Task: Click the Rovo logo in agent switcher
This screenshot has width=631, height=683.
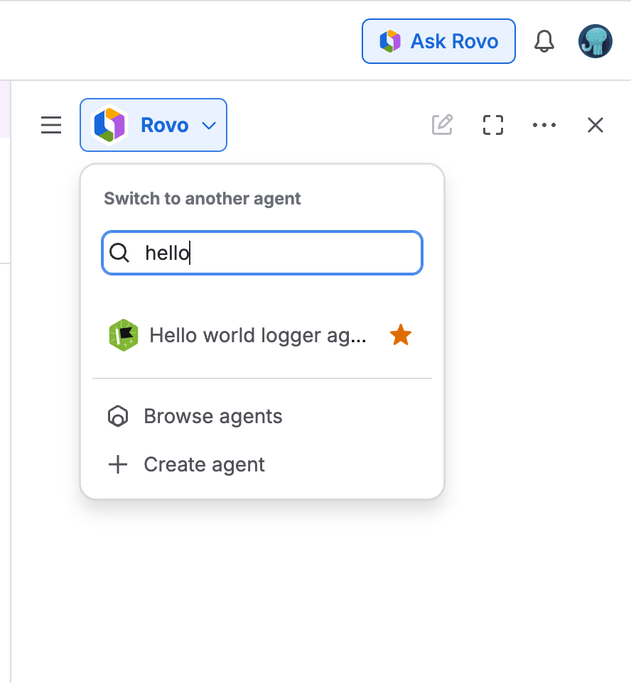Action: click(x=109, y=125)
